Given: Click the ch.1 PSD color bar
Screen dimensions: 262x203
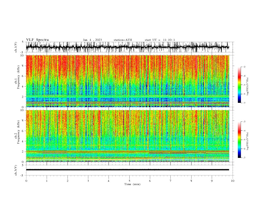Looking at the screenshot, I should pos(240,85).
